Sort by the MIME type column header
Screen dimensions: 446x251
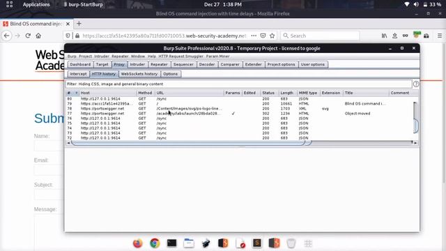(308, 93)
